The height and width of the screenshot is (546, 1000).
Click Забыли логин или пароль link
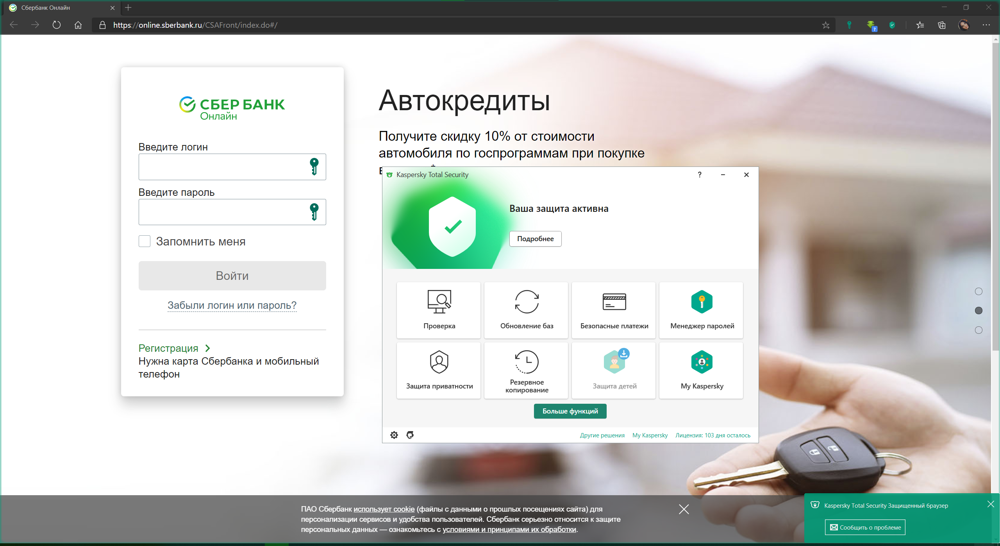pyautogui.click(x=232, y=305)
